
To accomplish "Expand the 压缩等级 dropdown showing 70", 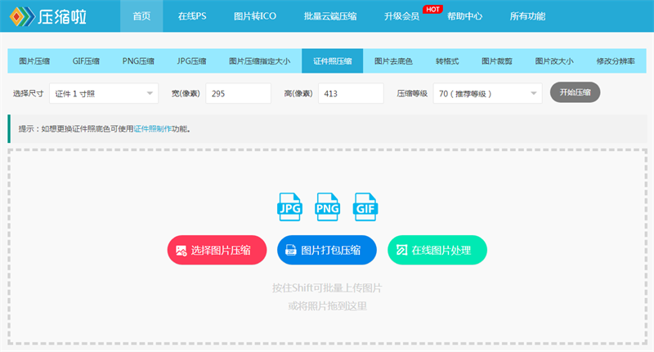I will click(487, 93).
